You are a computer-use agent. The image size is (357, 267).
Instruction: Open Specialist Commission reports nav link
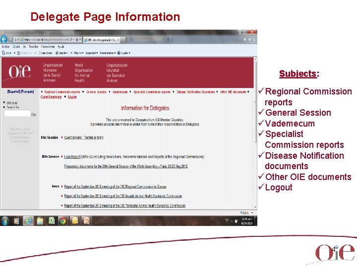(x=152, y=92)
